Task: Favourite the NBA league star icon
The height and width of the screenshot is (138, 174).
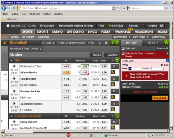Action: click(112, 61)
